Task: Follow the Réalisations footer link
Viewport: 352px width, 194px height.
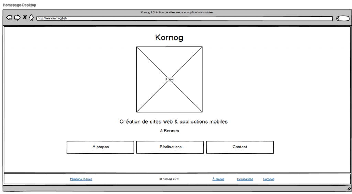Action: tap(245, 179)
